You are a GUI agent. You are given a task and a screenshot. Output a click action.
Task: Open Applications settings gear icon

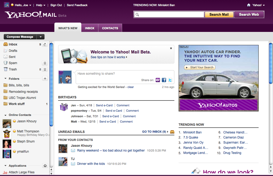(x=45, y=166)
